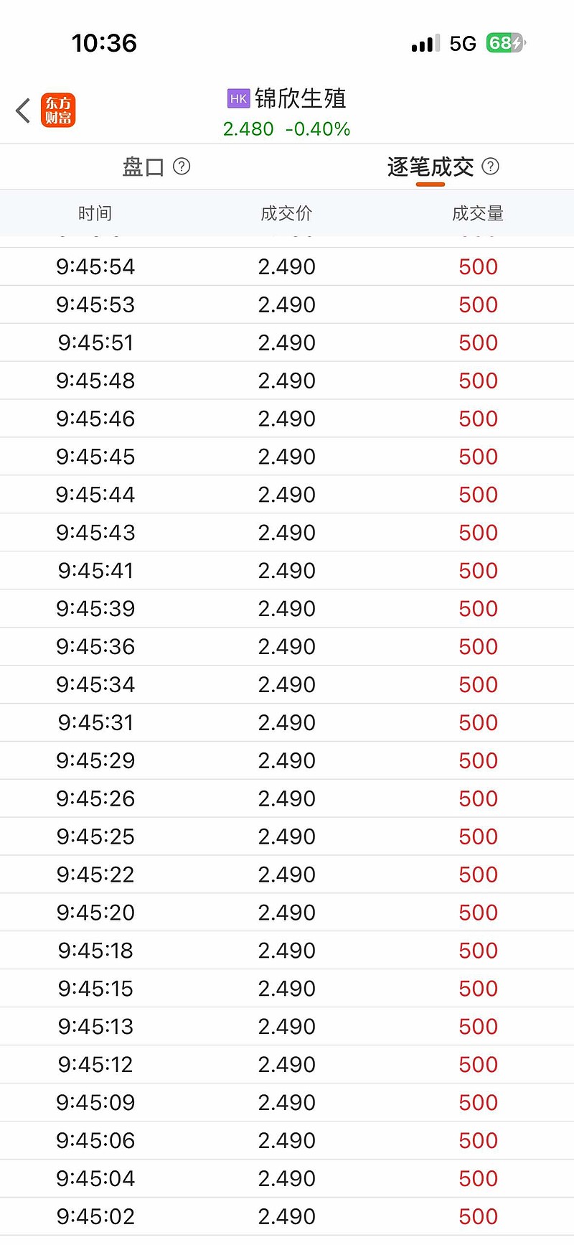Tap the 成交价 column header
Screen dimensions: 574x1245
(286, 213)
